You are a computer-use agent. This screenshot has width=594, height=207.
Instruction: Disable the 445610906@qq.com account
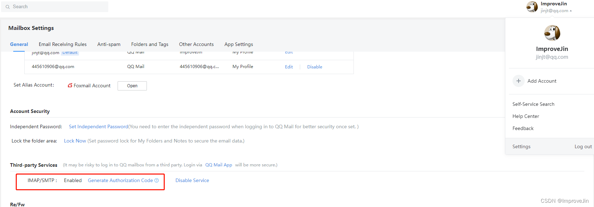[x=315, y=67]
